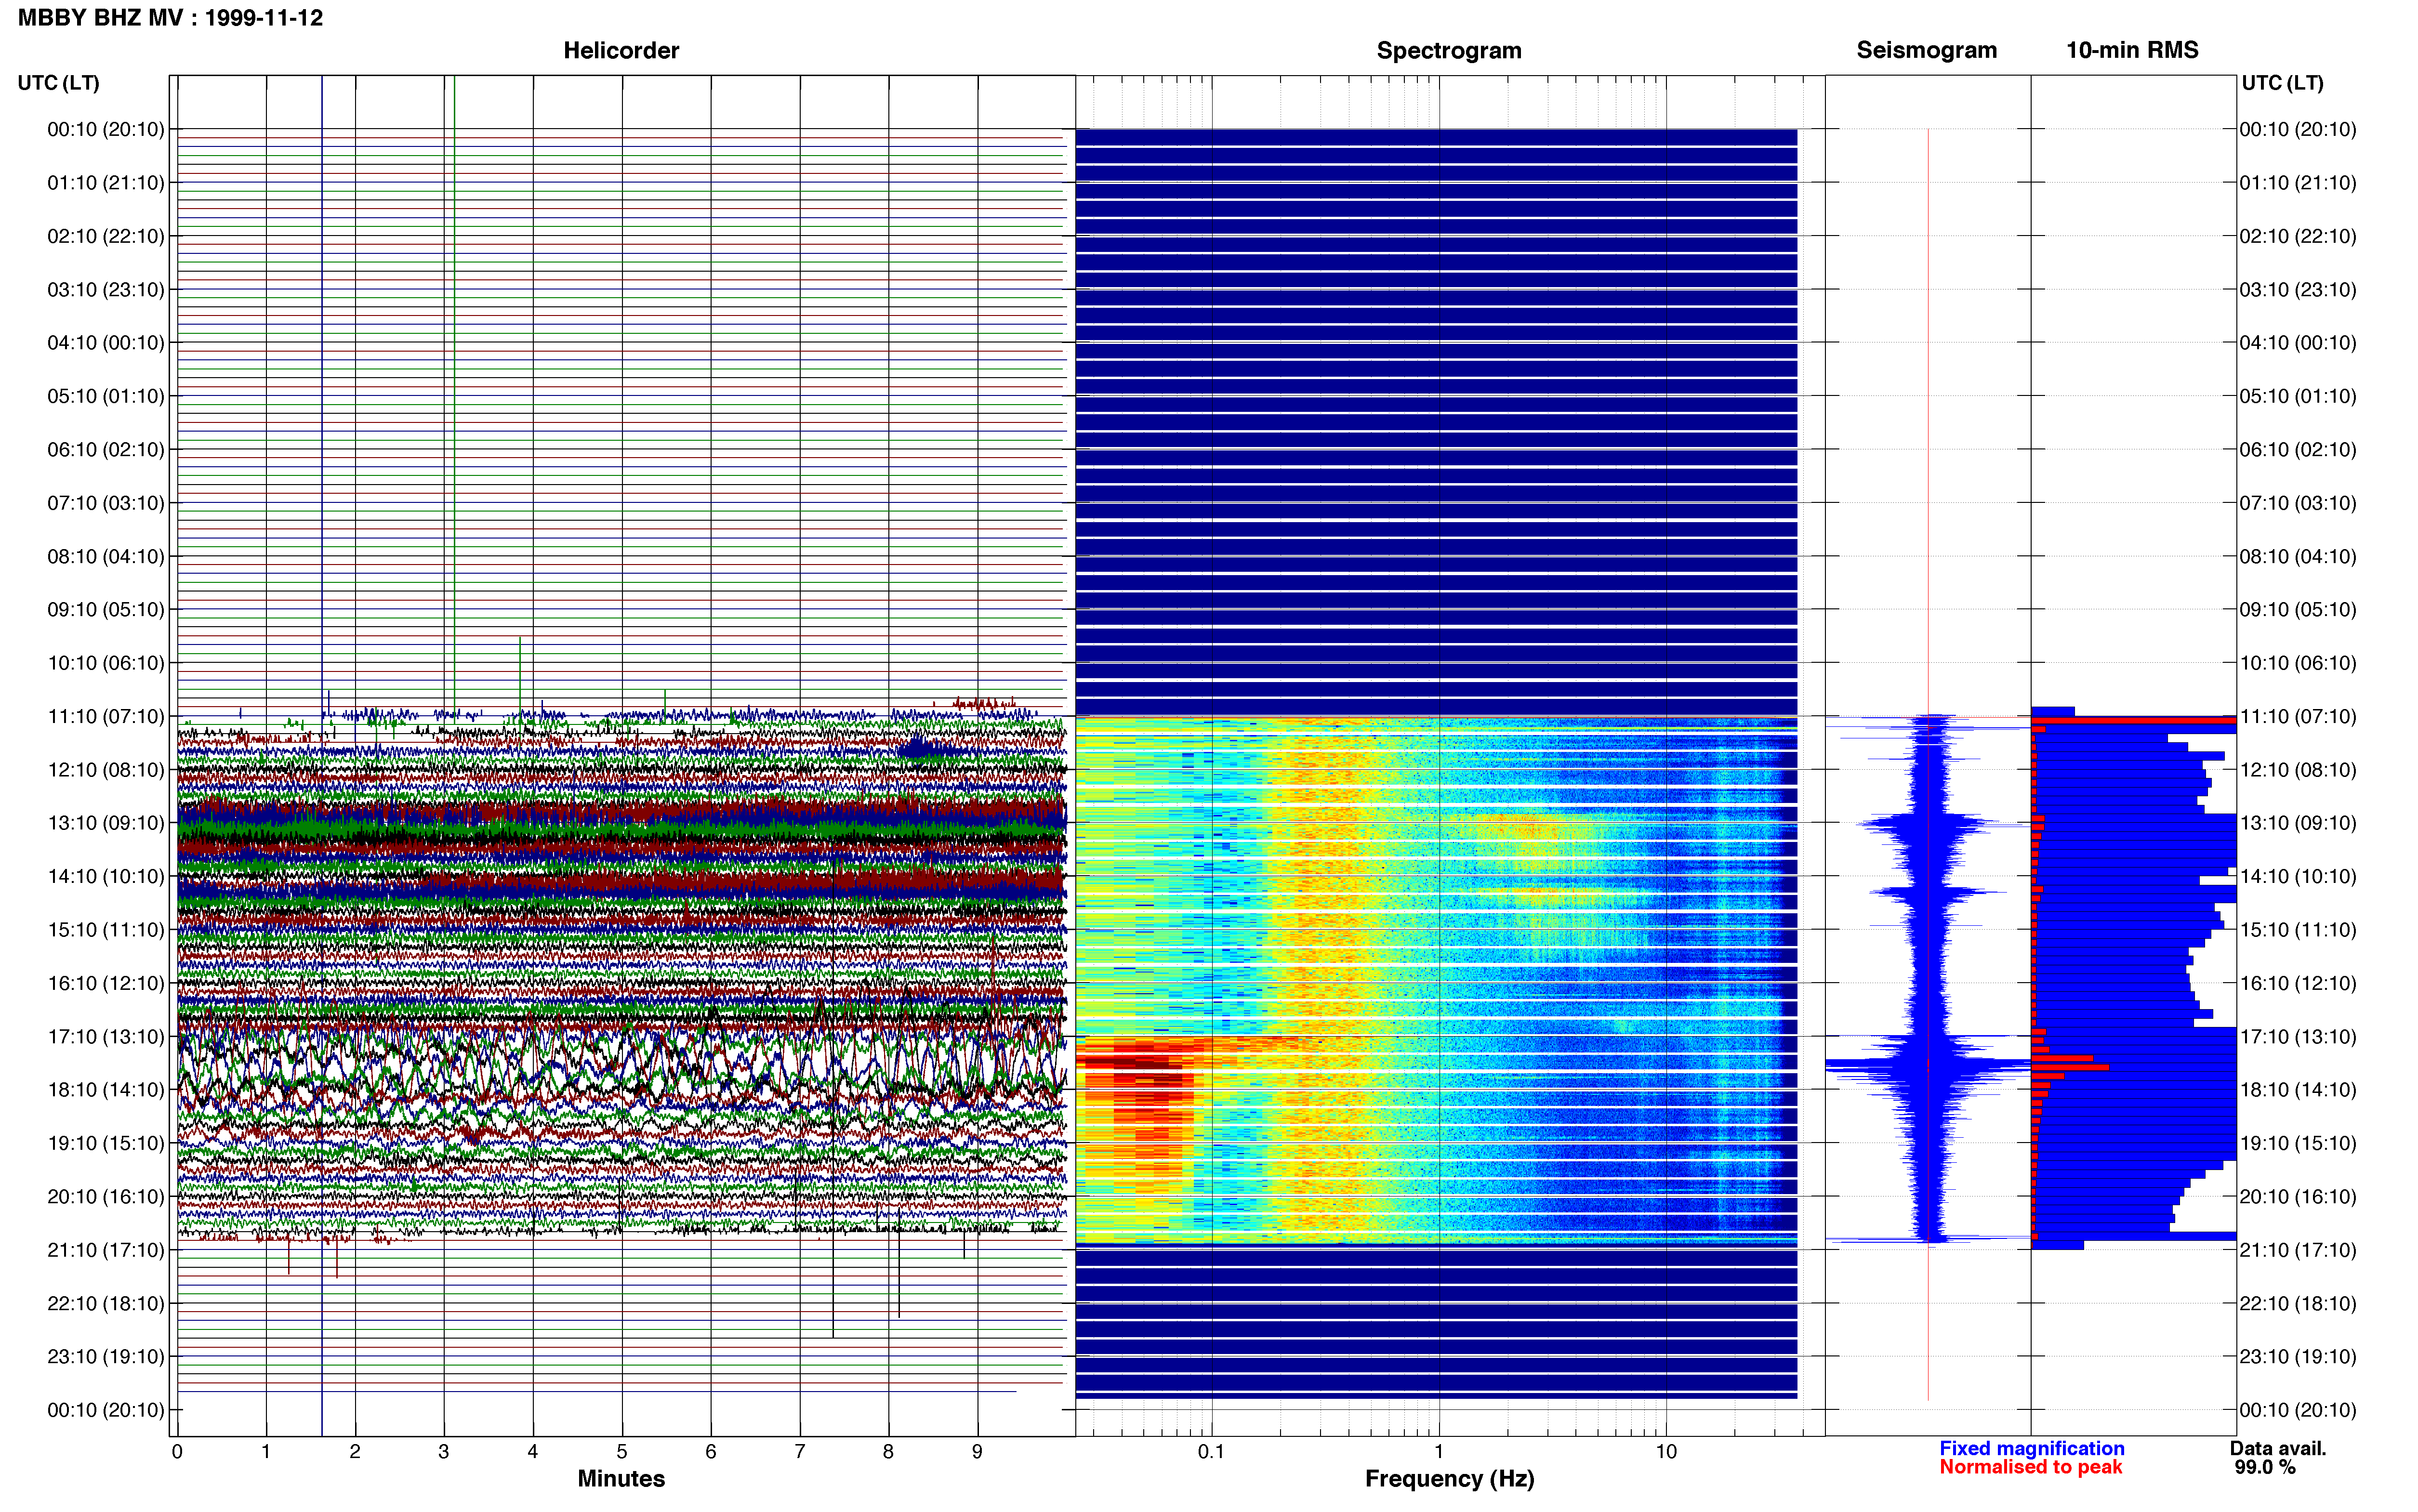
Task: Click '20:10 (16:10)' label right of RMS panel
Action: (x=2298, y=1197)
